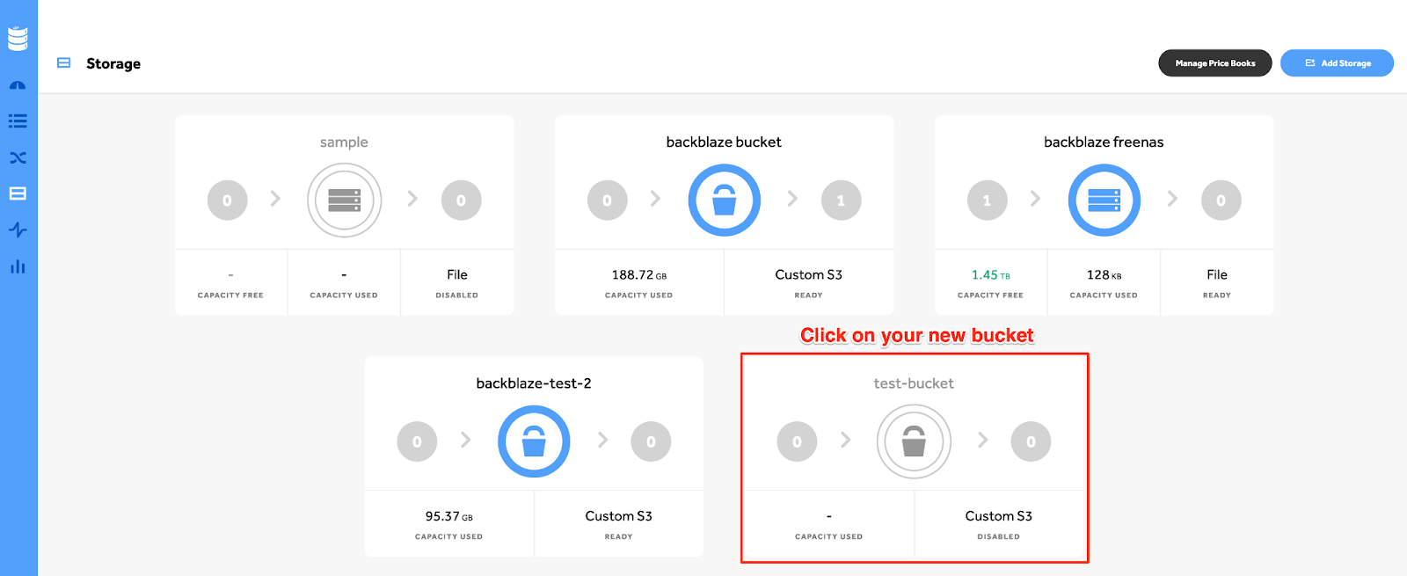Select the sample storage server icon
Image resolution: width=1407 pixels, height=576 pixels.
[345, 201]
